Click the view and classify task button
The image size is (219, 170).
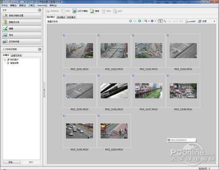tap(22, 22)
